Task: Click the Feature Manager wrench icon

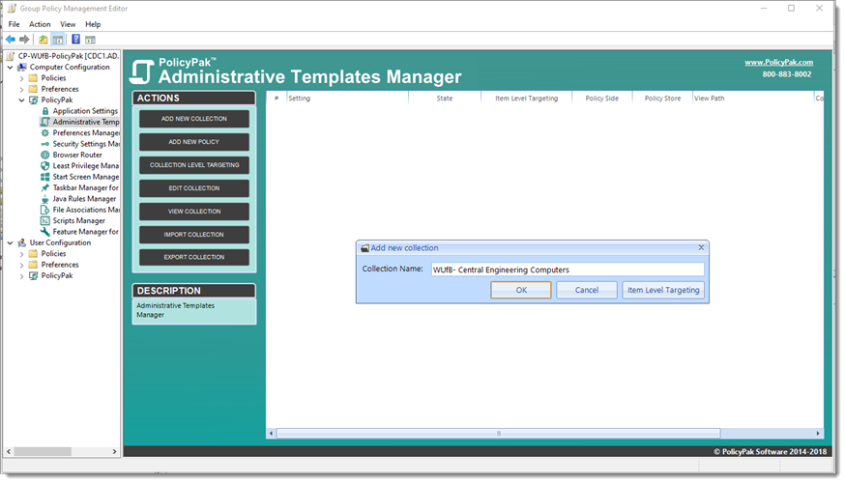Action: point(45,232)
